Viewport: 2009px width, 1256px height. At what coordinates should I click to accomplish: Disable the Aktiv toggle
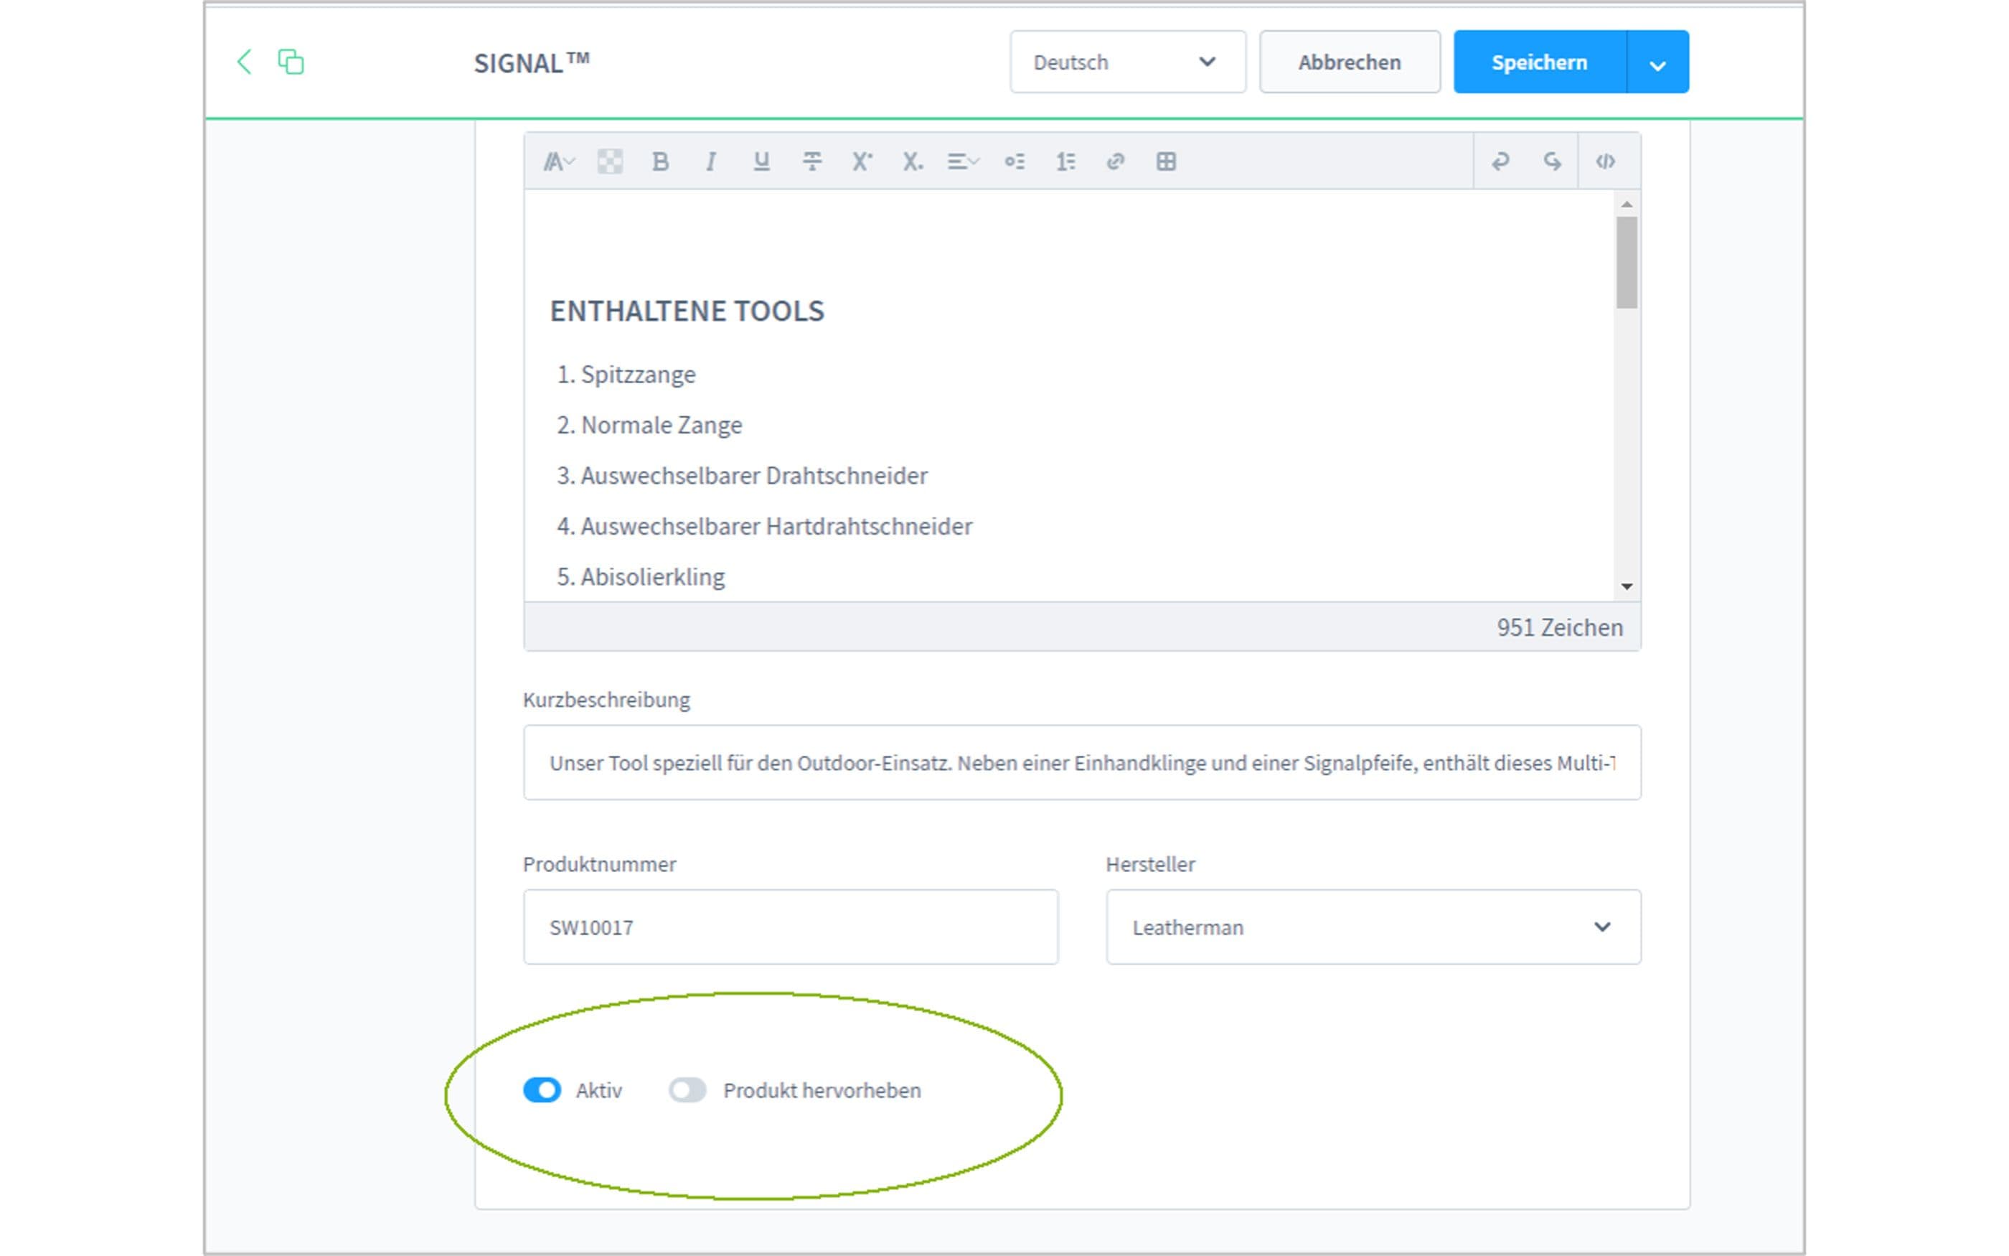[x=543, y=1090]
